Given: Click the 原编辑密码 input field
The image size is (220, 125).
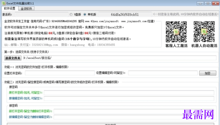Looking at the screenshot, I should tap(129, 98).
